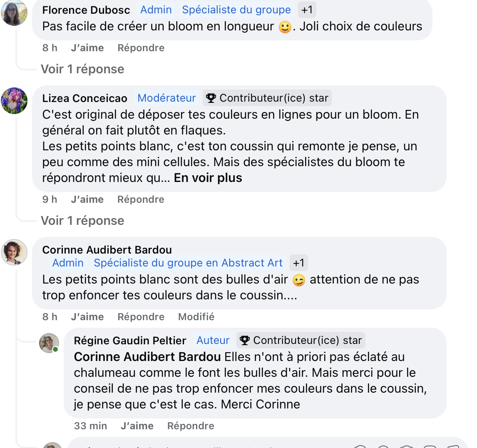Image resolution: width=477 pixels, height=448 pixels.
Task: Open Modifié edit history on Corinne's comment
Action: (x=196, y=317)
